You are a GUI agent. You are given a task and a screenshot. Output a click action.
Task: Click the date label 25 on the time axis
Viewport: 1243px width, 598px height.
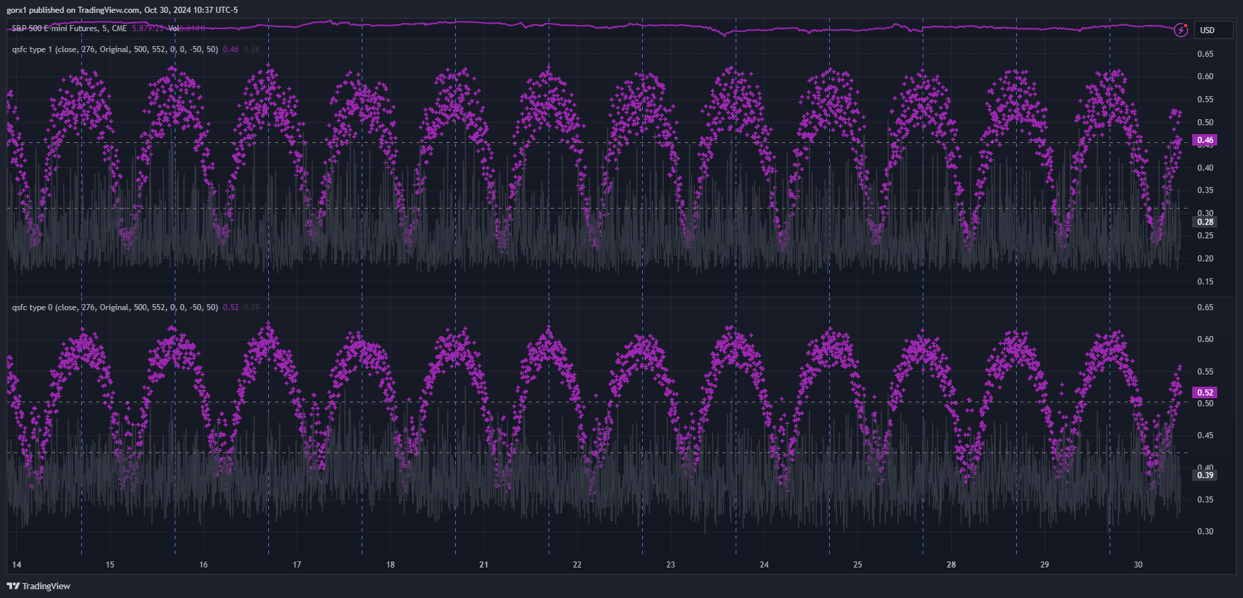point(858,565)
